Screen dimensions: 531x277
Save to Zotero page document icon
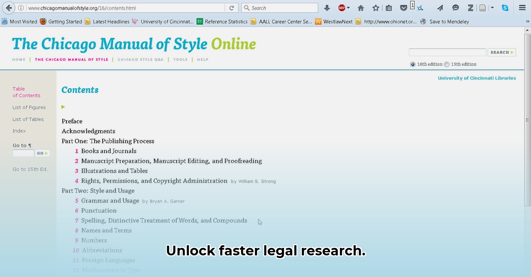[x=482, y=8]
